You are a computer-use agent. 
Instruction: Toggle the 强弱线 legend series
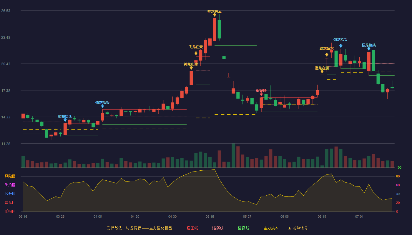click(x=215, y=228)
